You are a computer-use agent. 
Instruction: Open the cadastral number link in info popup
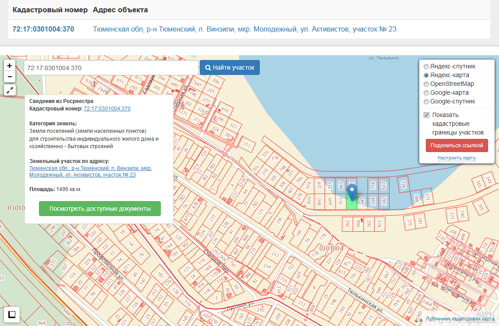tap(107, 109)
